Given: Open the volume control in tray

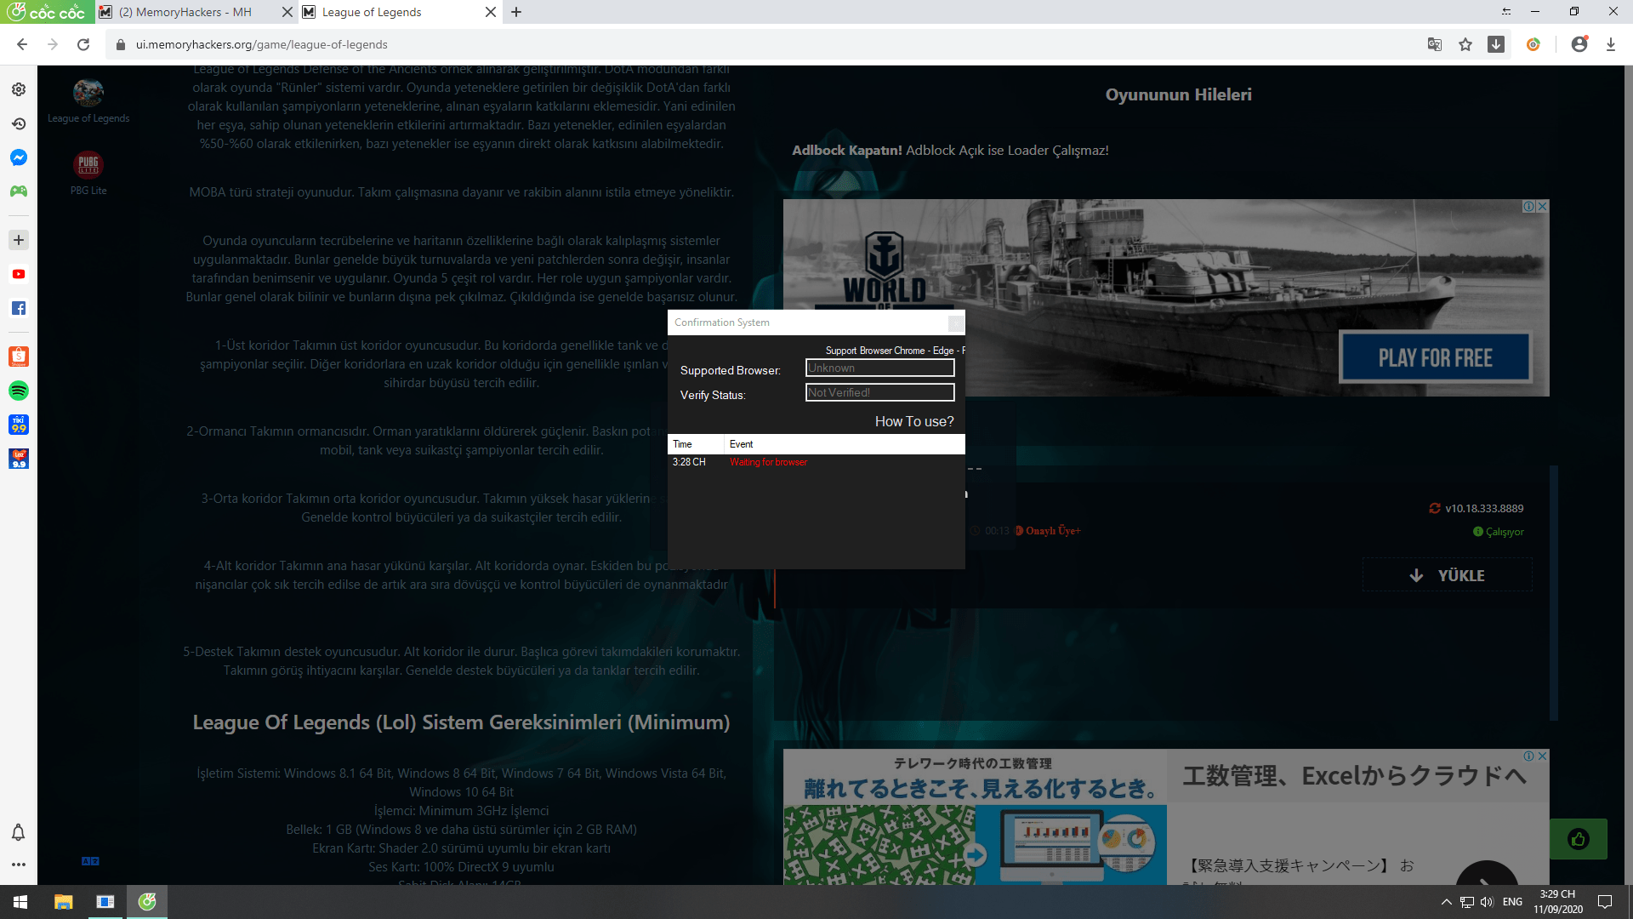Looking at the screenshot, I should [x=1487, y=902].
